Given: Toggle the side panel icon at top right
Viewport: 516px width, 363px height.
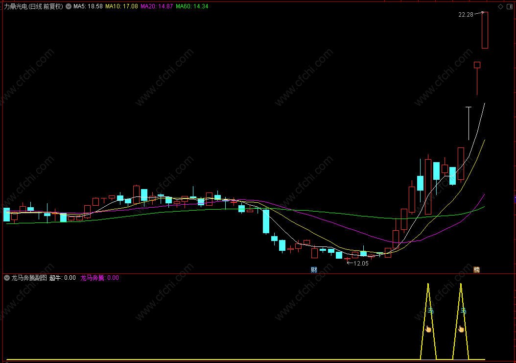Looking at the screenshot, I should [510, 6].
